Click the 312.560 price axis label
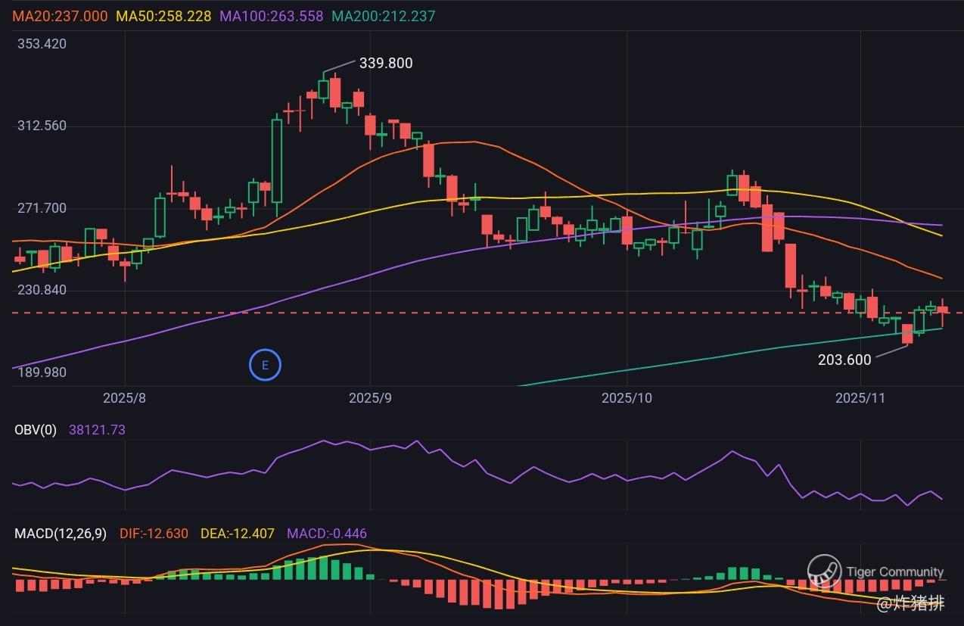Viewport: 964px width, 626px height. point(42,126)
